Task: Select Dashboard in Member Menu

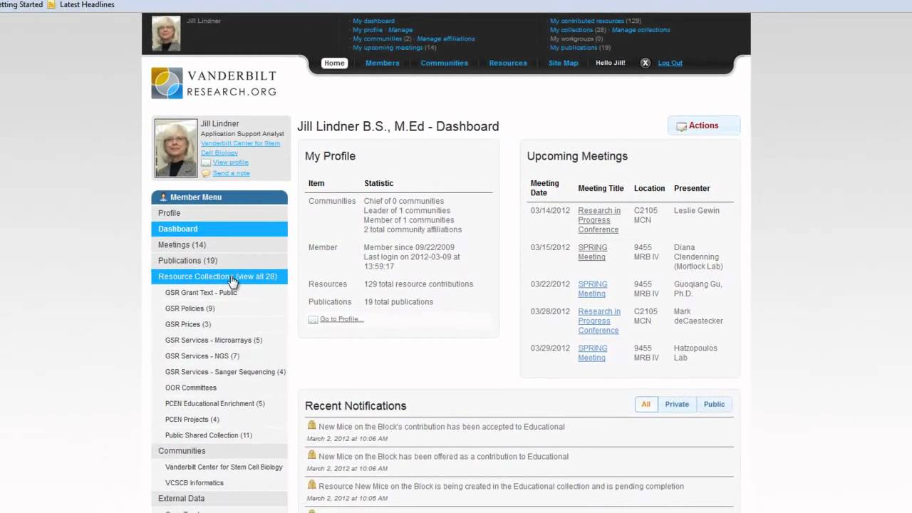Action: coord(219,229)
